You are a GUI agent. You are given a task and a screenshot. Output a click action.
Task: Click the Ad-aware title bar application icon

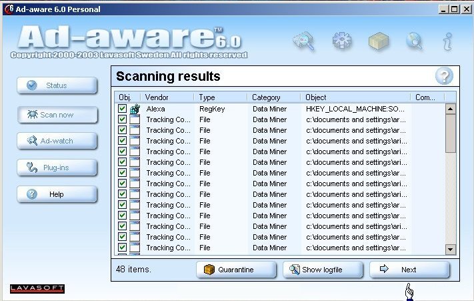tap(9, 9)
